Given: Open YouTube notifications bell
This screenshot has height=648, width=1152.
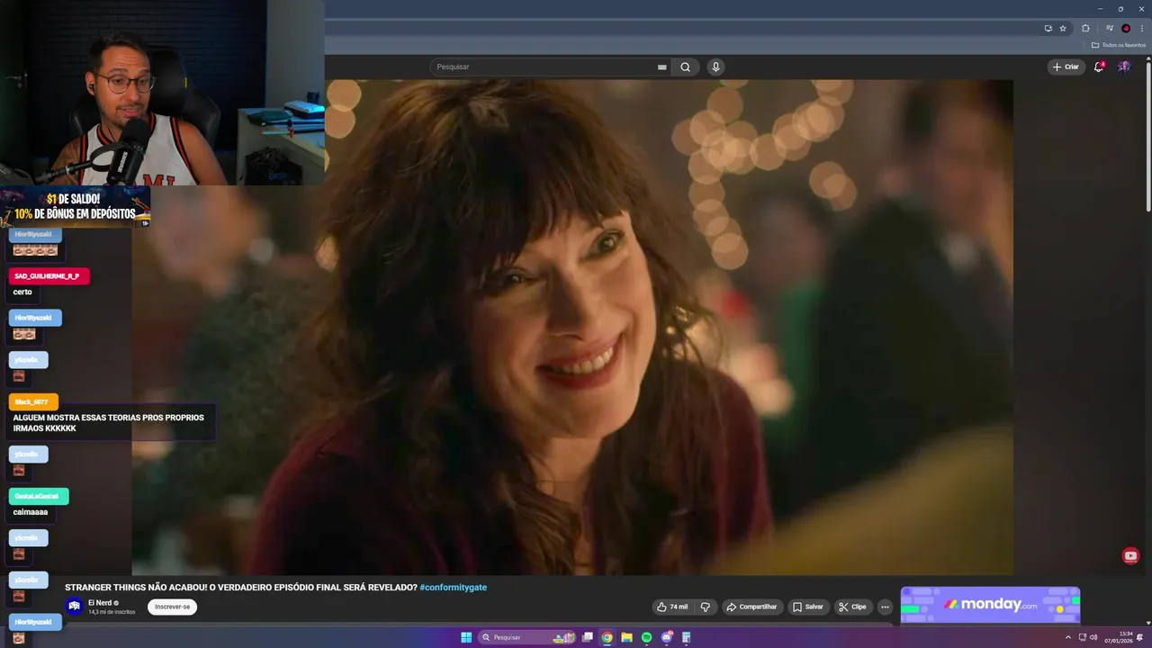Looking at the screenshot, I should point(1099,67).
